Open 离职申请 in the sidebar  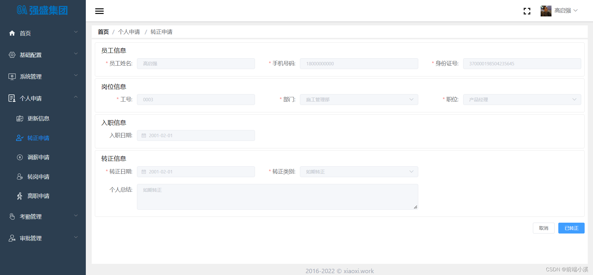click(38, 196)
